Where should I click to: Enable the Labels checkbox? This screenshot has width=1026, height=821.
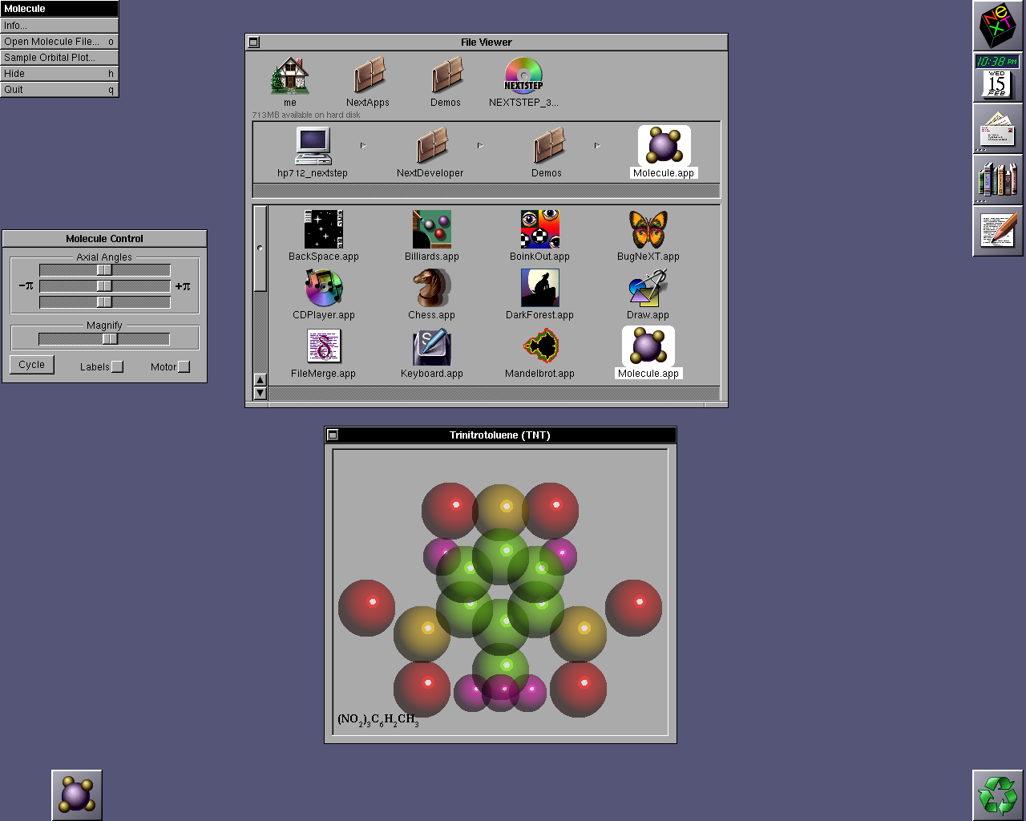[x=117, y=366]
